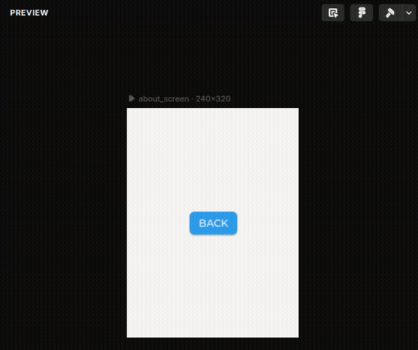Click the PREVIEW panel title
Viewport: 418px width, 350px height.
[x=29, y=12]
